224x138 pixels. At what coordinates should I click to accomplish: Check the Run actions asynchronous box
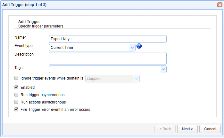(x=16, y=102)
